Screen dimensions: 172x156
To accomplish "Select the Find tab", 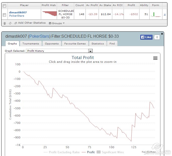I will 112,44.
